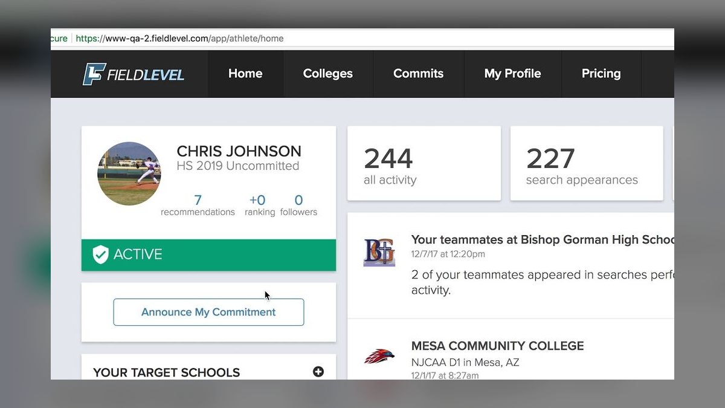The height and width of the screenshot is (408, 725).
Task: Add a target school with plus icon
Action: 318,372
